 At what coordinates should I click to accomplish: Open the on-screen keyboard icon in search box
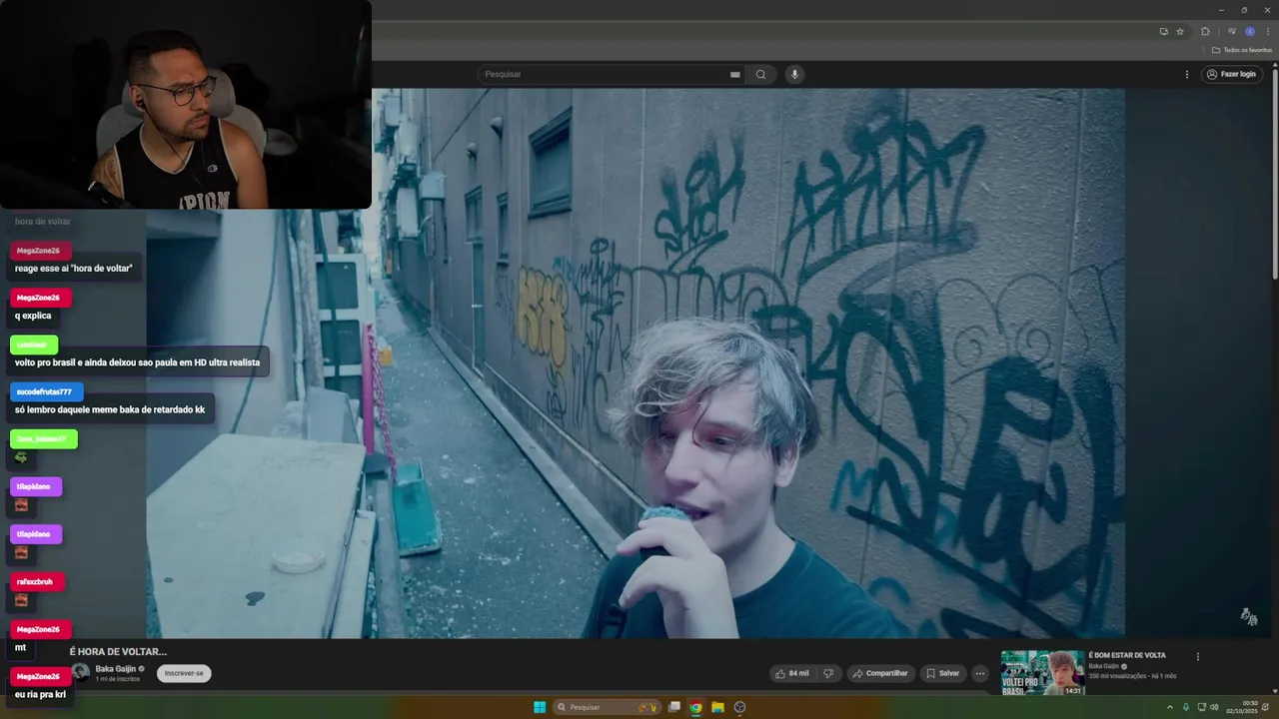[734, 74]
